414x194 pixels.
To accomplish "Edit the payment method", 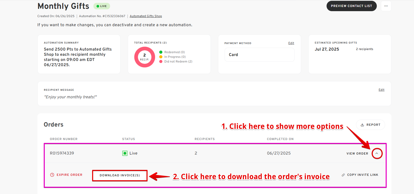I will (x=291, y=43).
